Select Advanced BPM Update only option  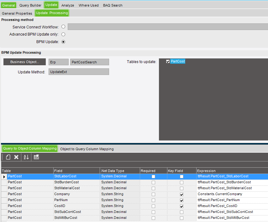click(x=63, y=34)
